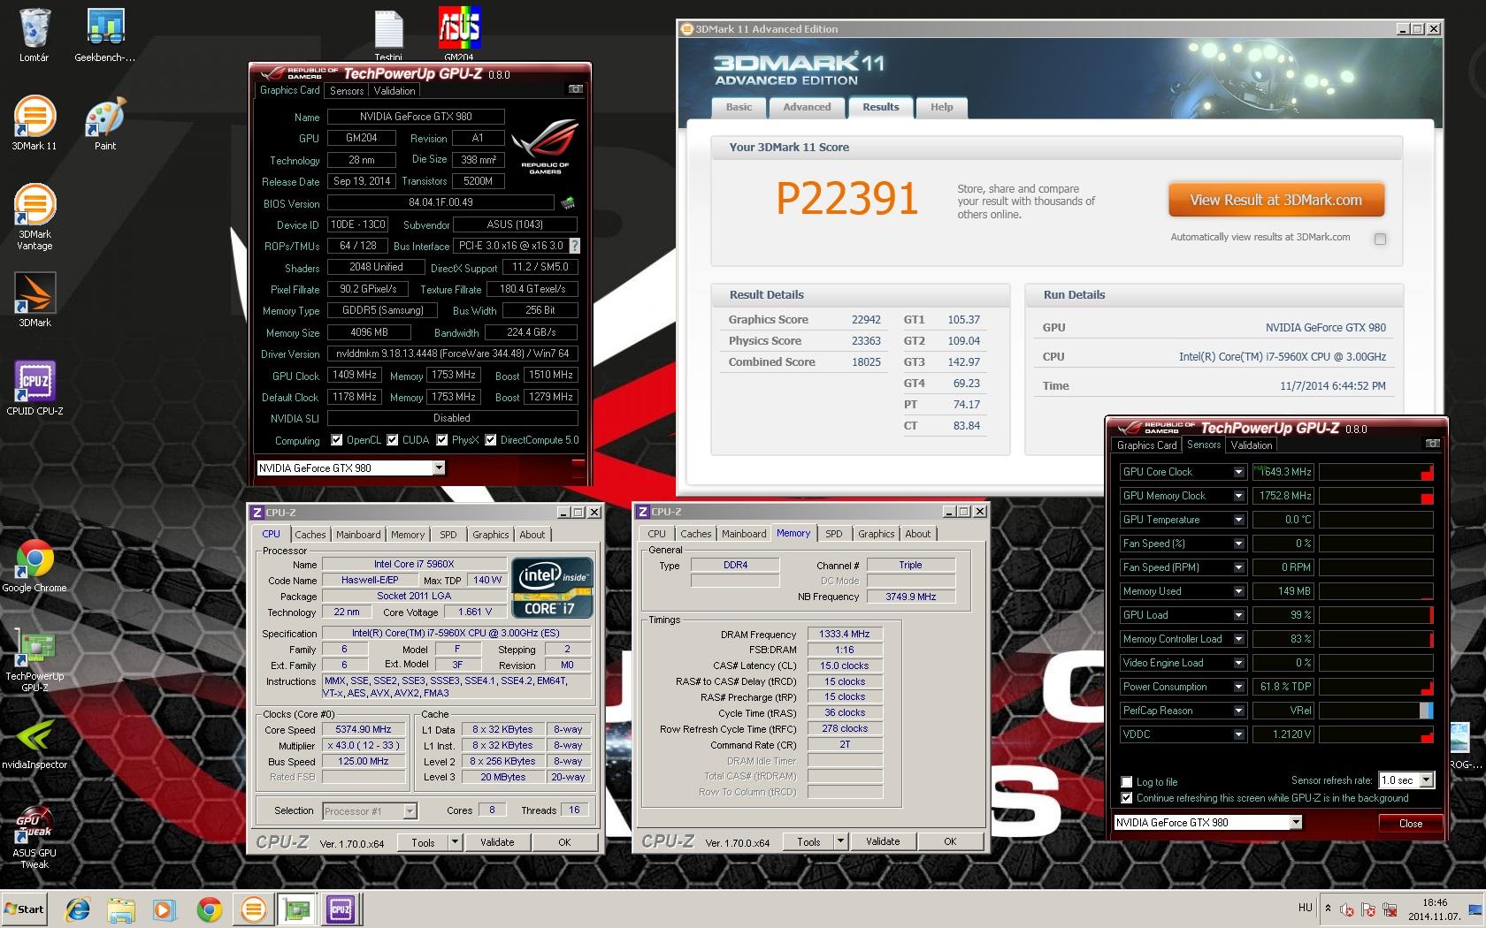Select the black 3DMark desktop shortcut
Image resolution: width=1486 pixels, height=928 pixels.
click(34, 300)
